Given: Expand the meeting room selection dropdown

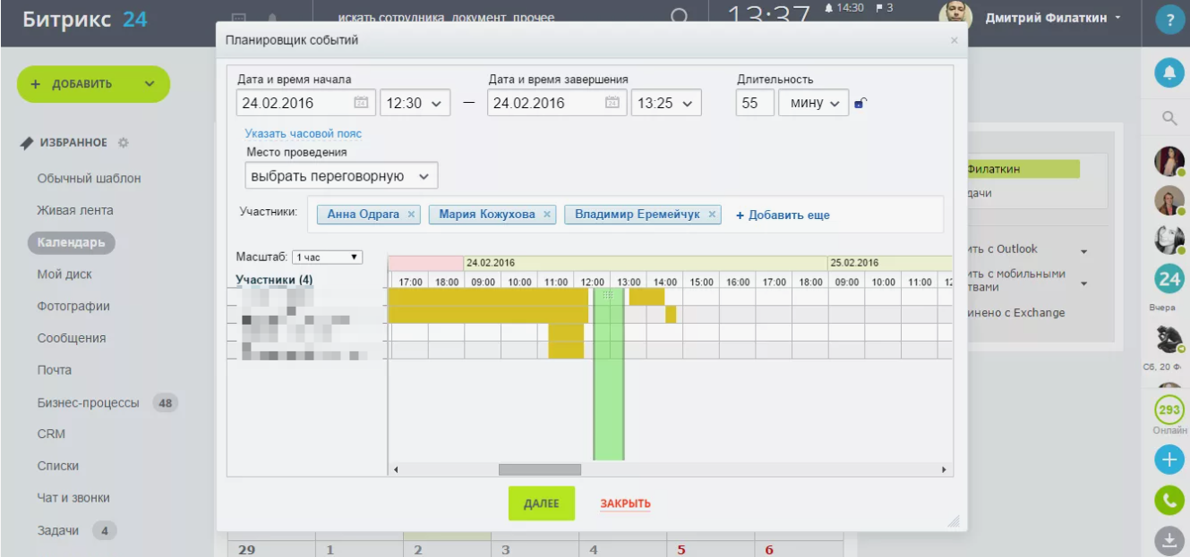Looking at the screenshot, I should (x=341, y=177).
